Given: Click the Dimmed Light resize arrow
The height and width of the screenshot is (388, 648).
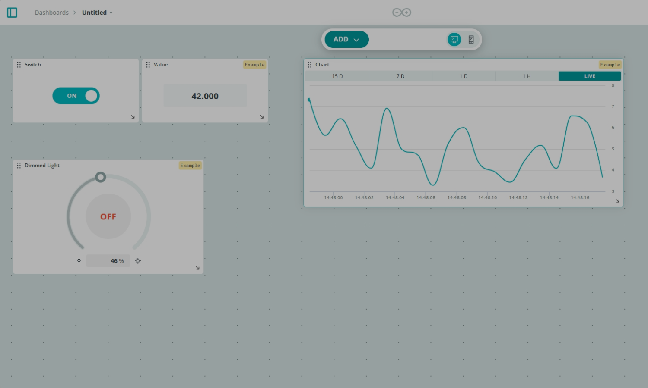Looking at the screenshot, I should [x=197, y=268].
